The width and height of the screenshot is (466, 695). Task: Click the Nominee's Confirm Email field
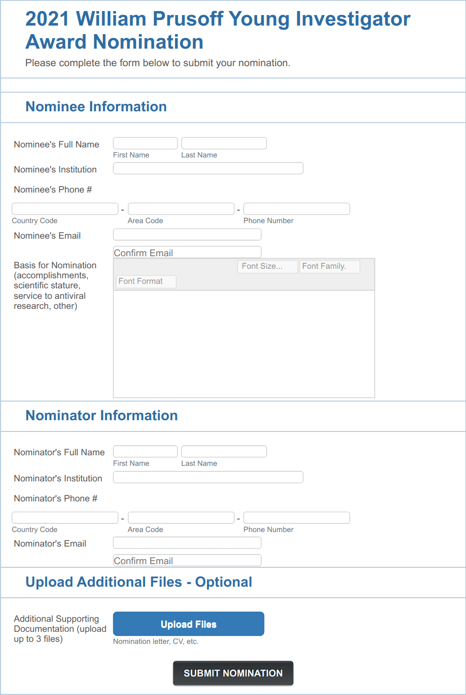click(x=187, y=251)
